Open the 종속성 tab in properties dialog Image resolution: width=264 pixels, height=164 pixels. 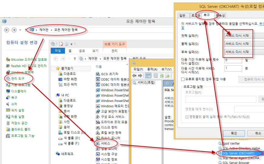click(x=220, y=16)
